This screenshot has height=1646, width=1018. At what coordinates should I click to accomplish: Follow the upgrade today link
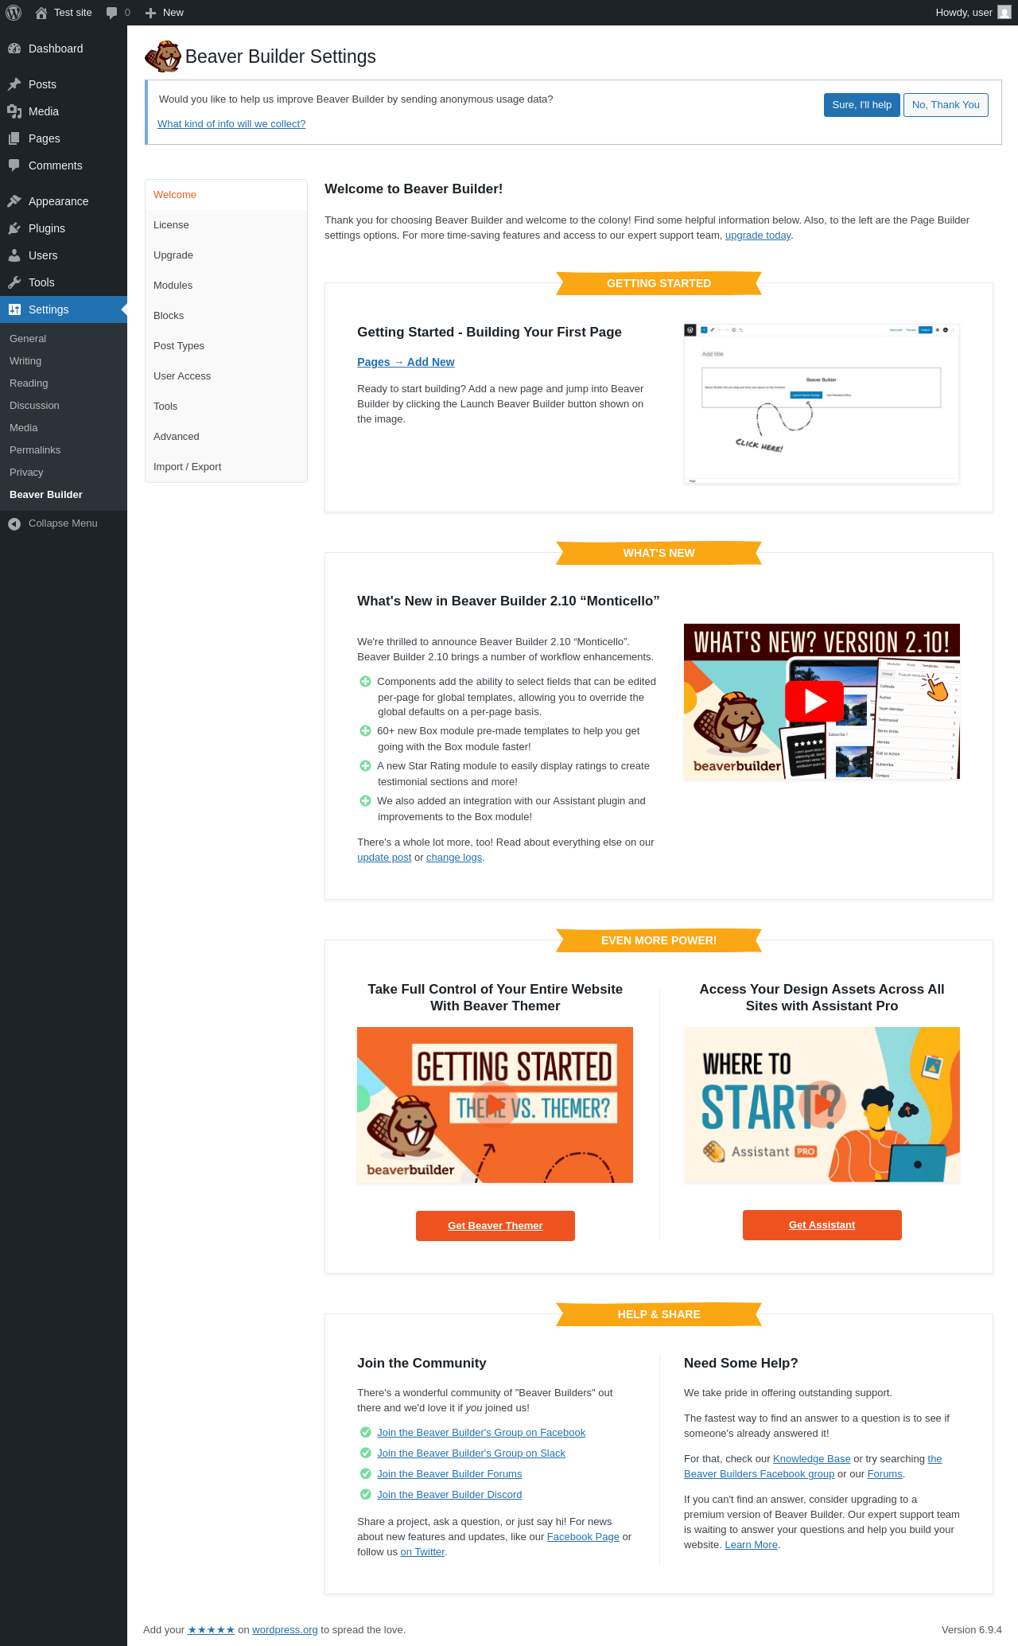(758, 235)
